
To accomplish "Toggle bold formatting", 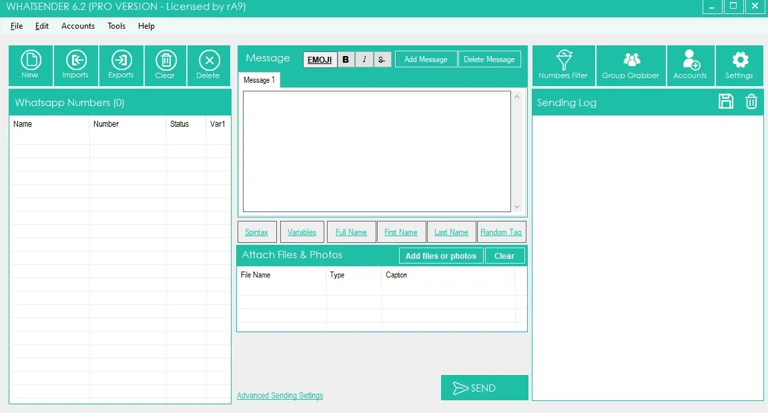I will click(x=346, y=59).
